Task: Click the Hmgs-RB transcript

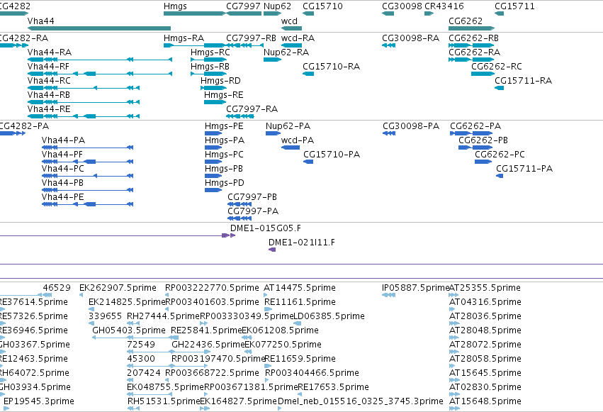Action: click(x=209, y=74)
